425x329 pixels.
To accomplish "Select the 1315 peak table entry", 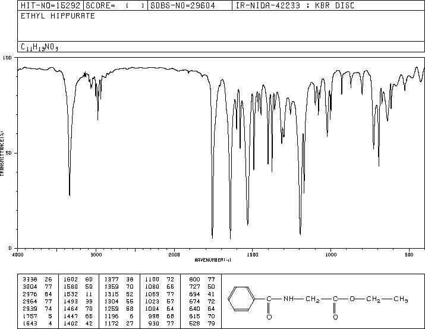I will pyautogui.click(x=119, y=294).
